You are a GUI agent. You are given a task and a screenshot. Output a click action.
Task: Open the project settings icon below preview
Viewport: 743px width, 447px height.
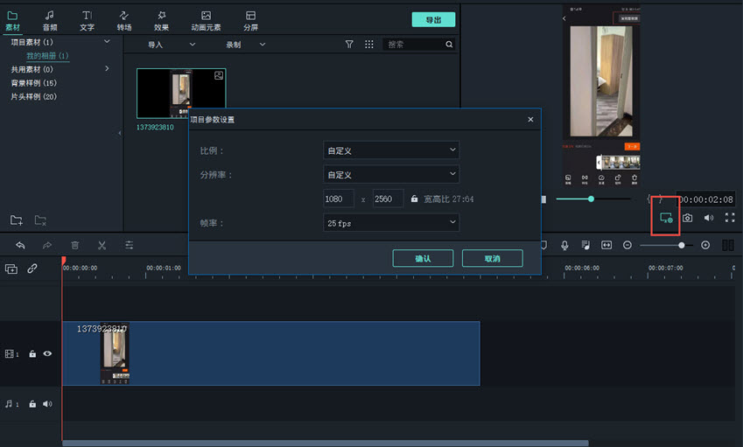point(666,218)
